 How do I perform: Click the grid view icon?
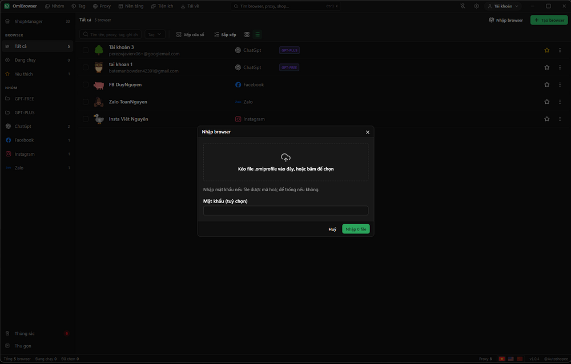[x=247, y=35]
